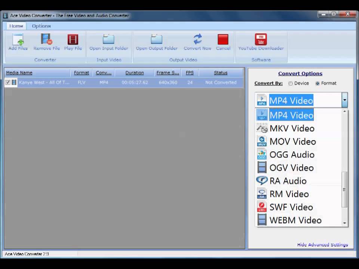Click the 640x360 frame size cell
359x269 pixels.
tap(168, 82)
